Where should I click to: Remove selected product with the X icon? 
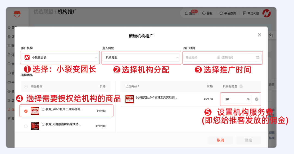(x=256, y=99)
